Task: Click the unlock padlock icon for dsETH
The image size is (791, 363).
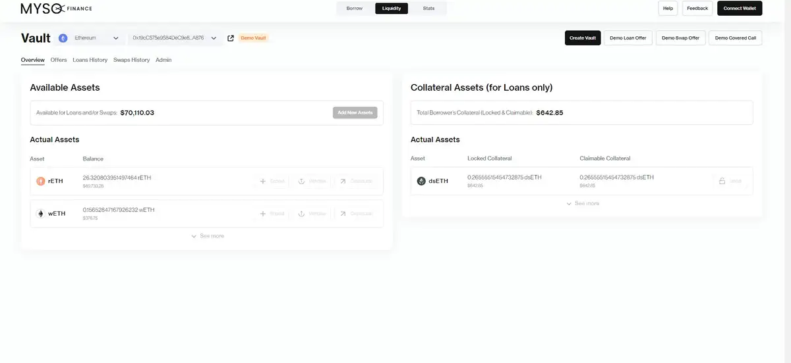Action: click(x=722, y=181)
